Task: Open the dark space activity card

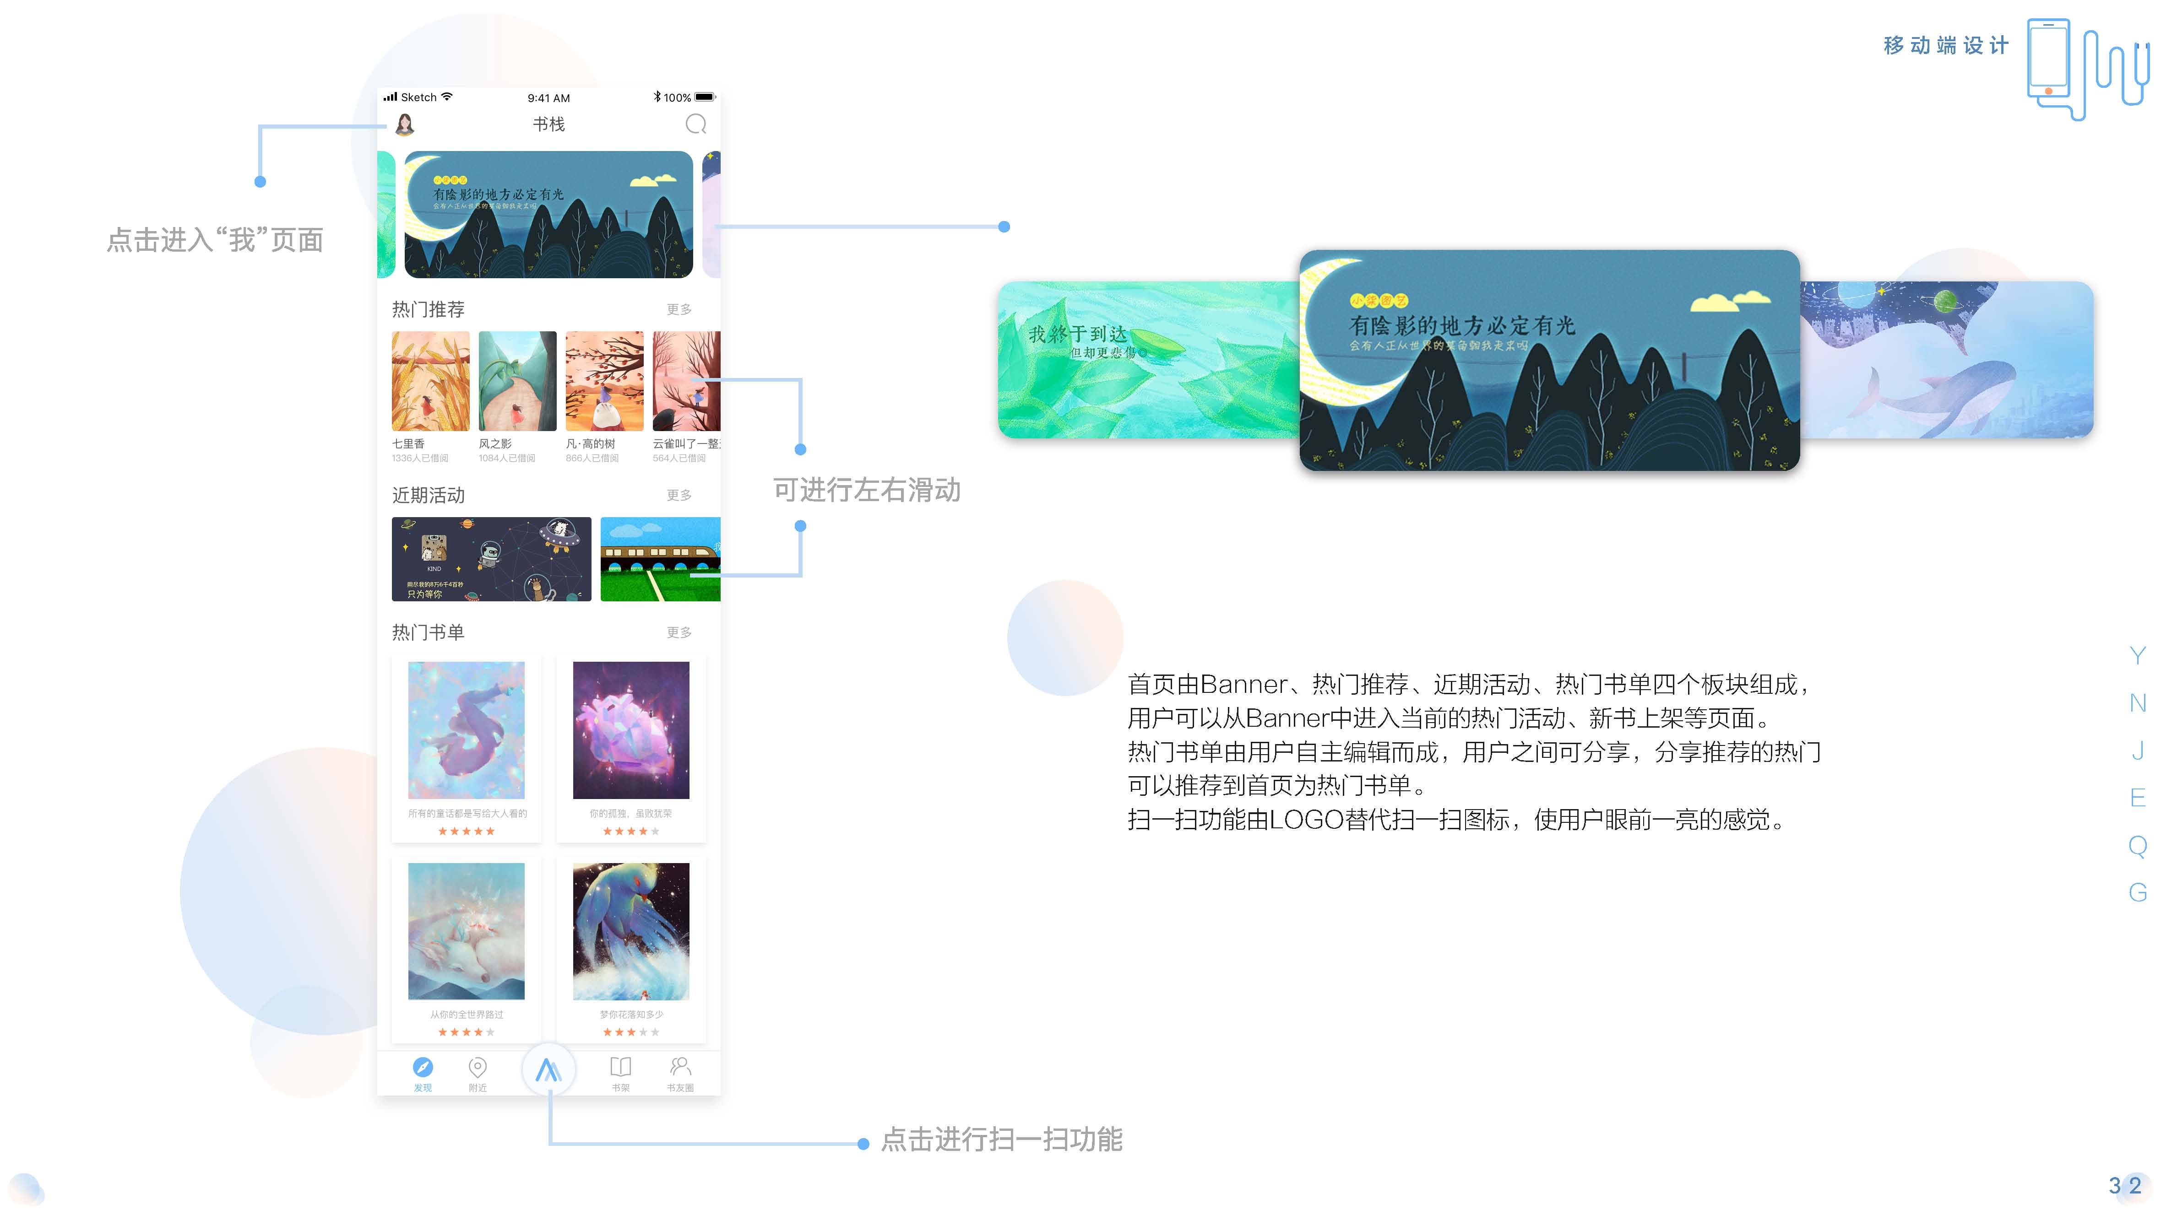Action: point(491,558)
